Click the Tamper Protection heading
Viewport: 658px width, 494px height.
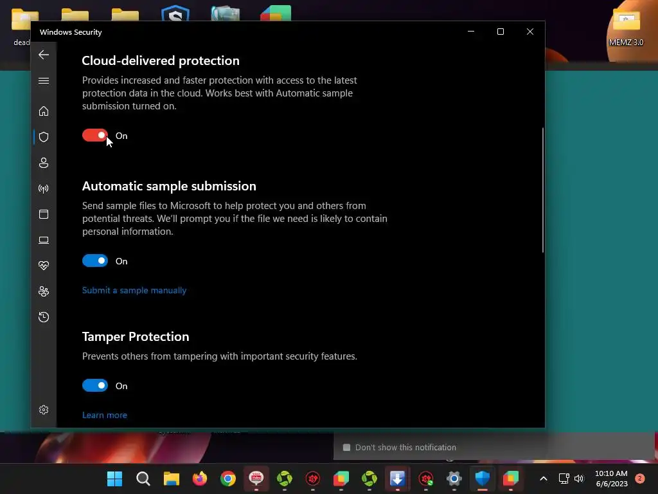pos(136,336)
